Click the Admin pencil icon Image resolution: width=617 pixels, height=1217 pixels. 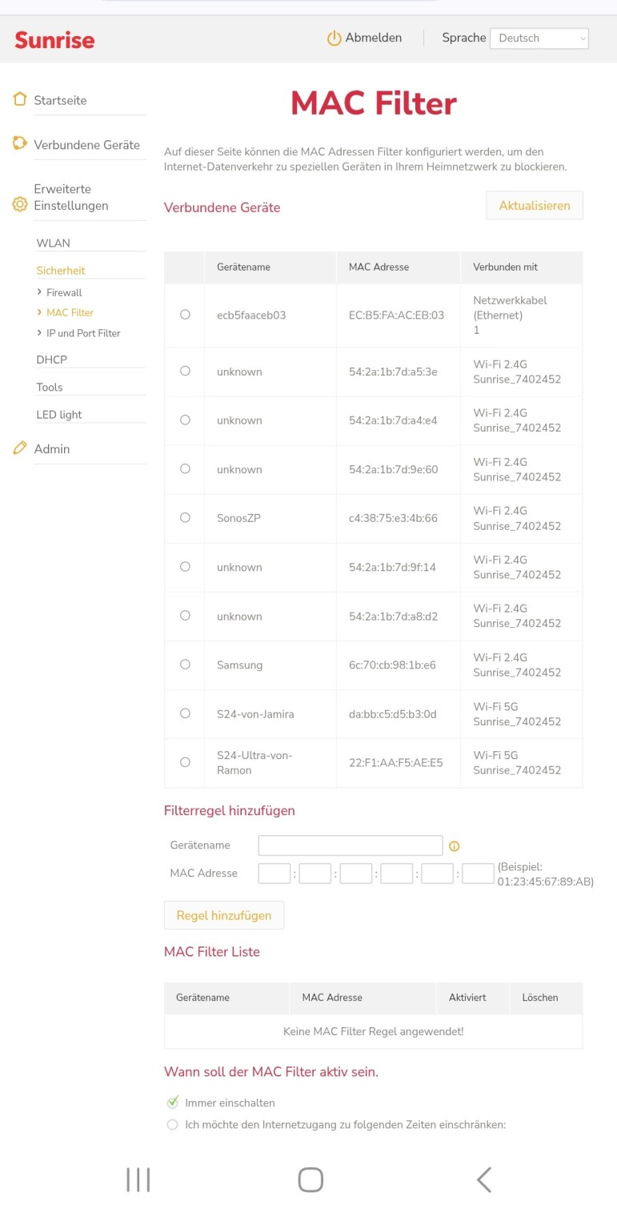pos(20,448)
